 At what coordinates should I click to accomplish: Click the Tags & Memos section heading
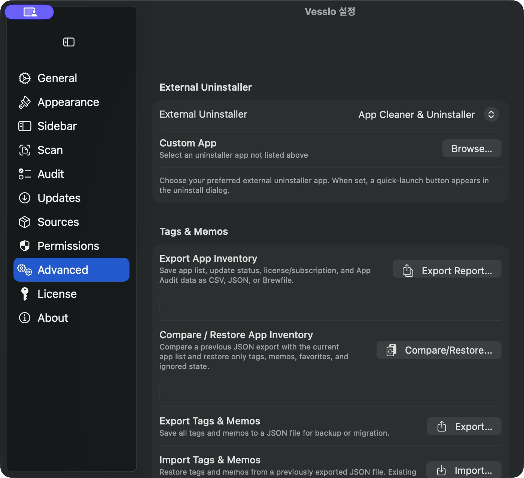pyautogui.click(x=194, y=232)
